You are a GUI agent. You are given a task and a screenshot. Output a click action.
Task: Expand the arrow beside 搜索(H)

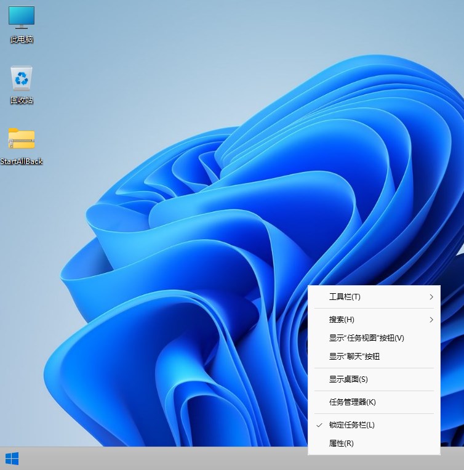coord(431,320)
